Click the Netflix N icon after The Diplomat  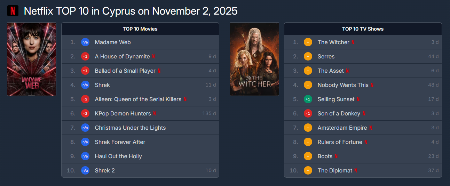click(x=356, y=170)
